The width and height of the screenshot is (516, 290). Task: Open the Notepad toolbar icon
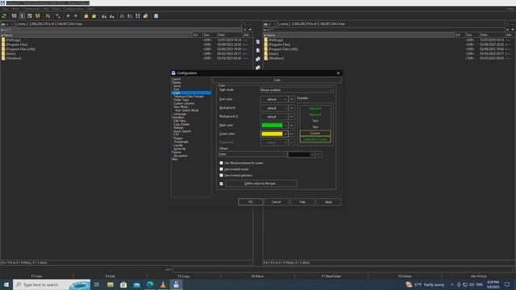click(x=156, y=16)
